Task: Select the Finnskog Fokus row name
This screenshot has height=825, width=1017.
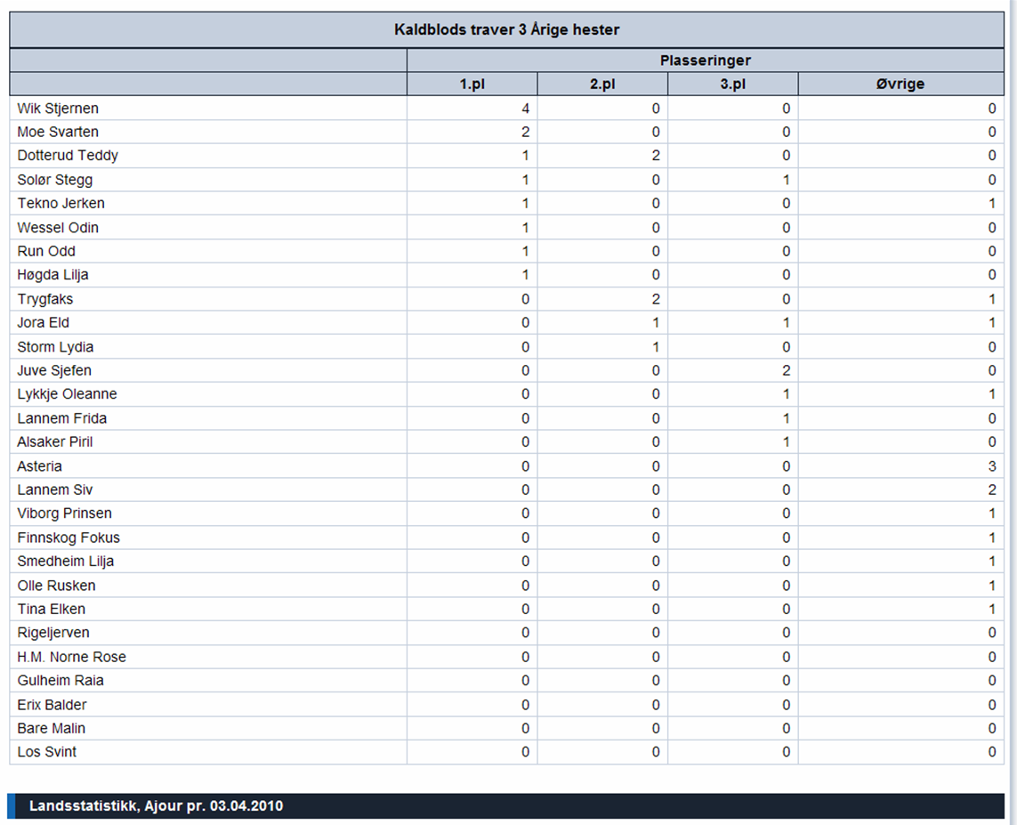Action: tap(69, 538)
